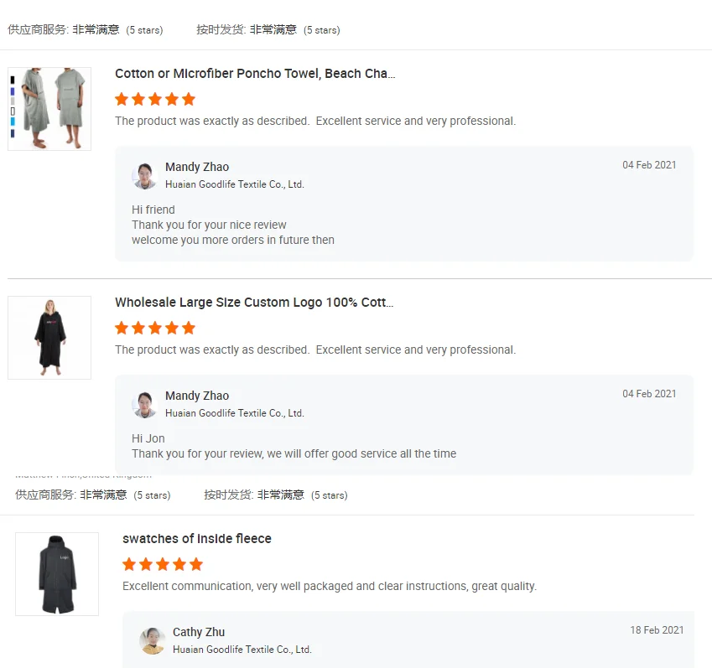The width and height of the screenshot is (712, 668).
Task: Click the first star of the inside fleece rating
Action: point(129,564)
